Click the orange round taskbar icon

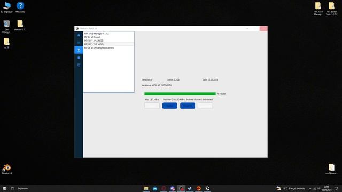[x=198, y=188]
